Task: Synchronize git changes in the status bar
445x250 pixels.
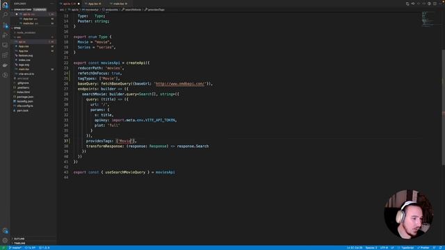Action: [x=30, y=248]
